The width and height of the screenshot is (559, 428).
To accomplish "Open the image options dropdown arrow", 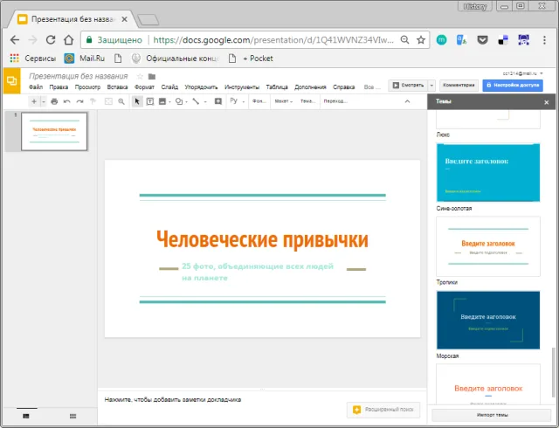I will [169, 101].
